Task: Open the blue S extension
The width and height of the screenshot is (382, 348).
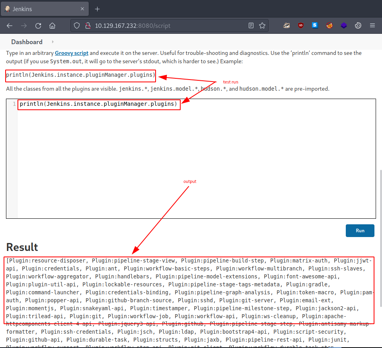Action: pos(315,25)
